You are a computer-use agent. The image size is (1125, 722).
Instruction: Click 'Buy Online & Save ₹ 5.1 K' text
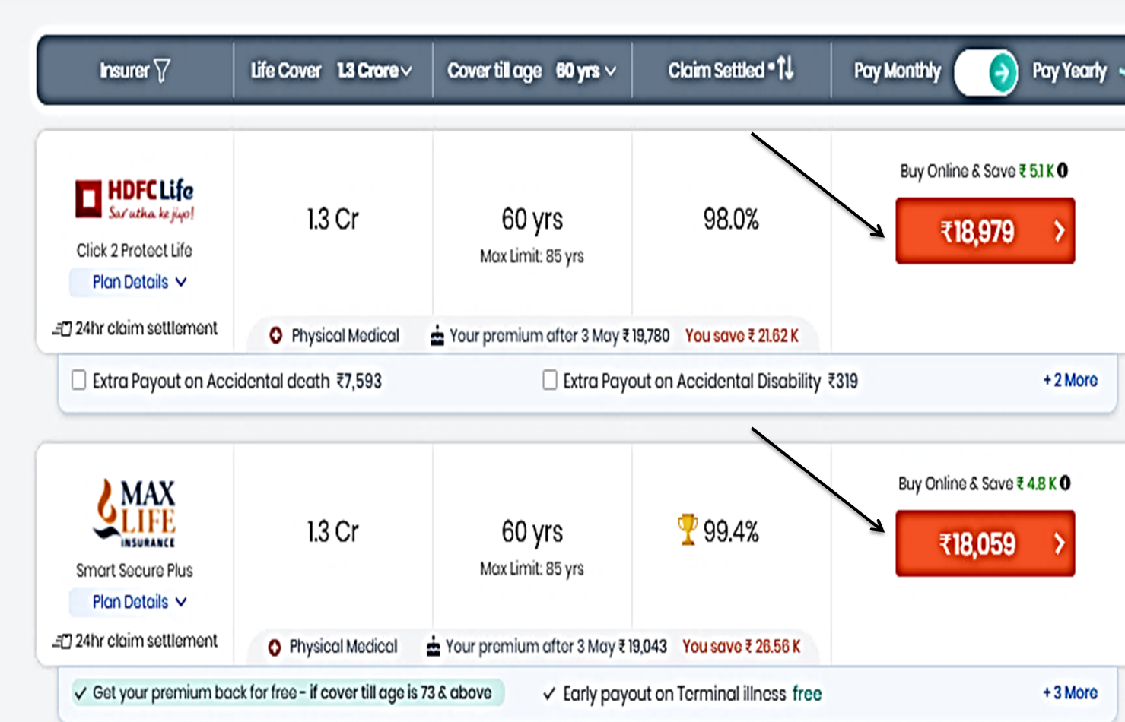click(977, 171)
